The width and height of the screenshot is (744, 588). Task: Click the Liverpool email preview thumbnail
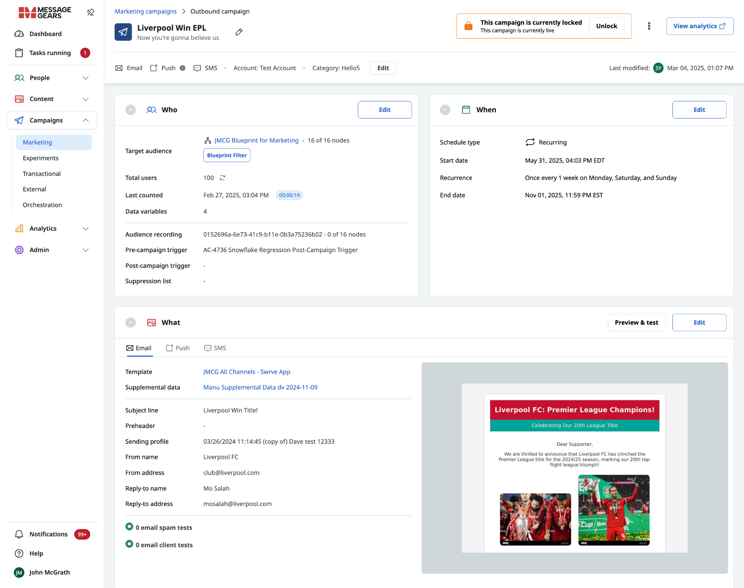[x=575, y=468]
